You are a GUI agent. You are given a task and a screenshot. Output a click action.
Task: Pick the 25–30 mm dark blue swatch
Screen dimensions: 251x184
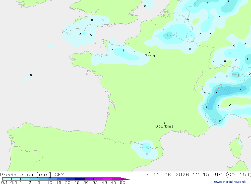pos(80,179)
